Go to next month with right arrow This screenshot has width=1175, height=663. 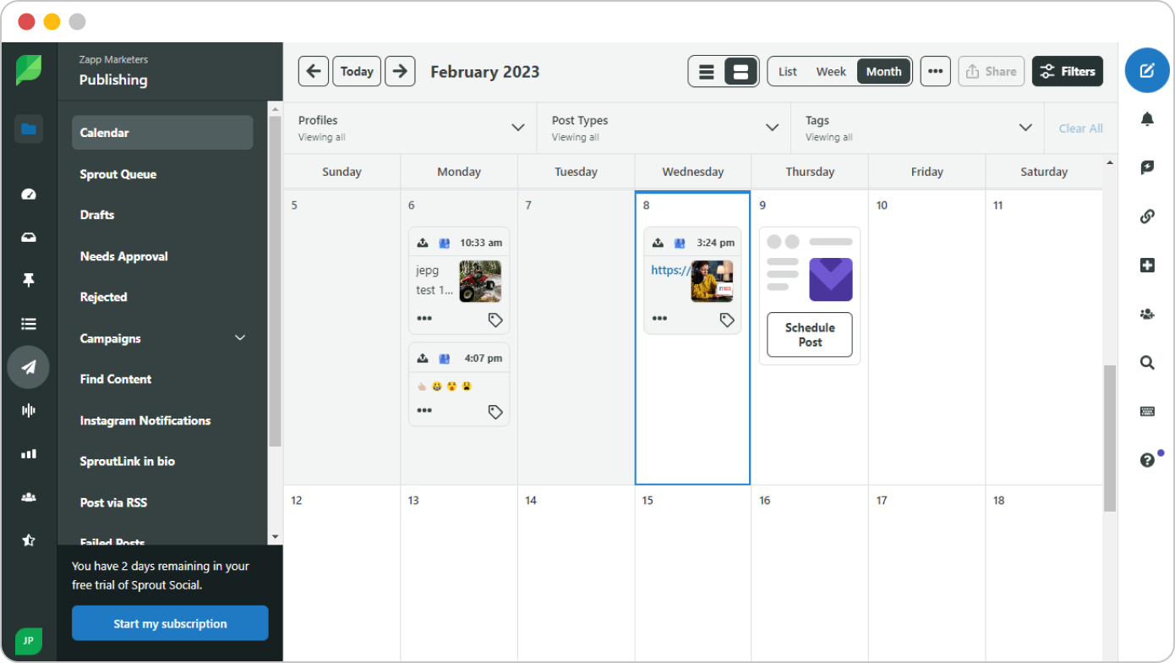[x=400, y=71]
